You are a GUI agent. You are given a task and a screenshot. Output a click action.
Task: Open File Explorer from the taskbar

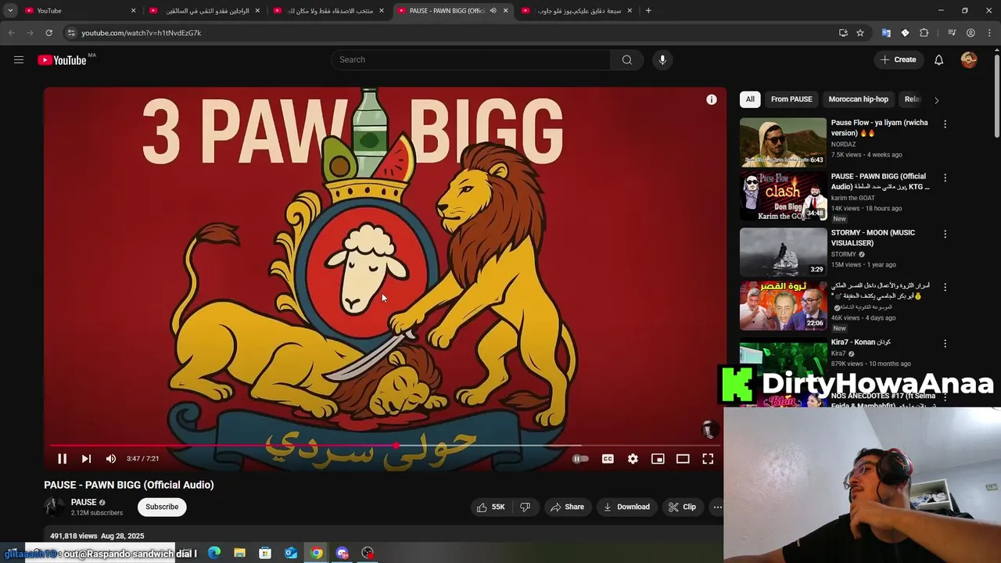[x=239, y=553]
